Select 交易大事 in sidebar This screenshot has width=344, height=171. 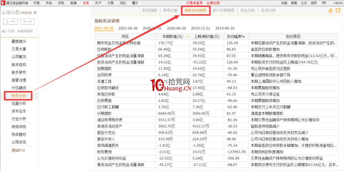tap(19, 49)
